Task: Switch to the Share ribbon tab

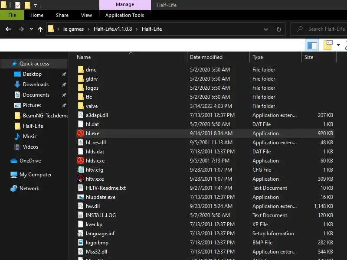Action: tap(62, 15)
